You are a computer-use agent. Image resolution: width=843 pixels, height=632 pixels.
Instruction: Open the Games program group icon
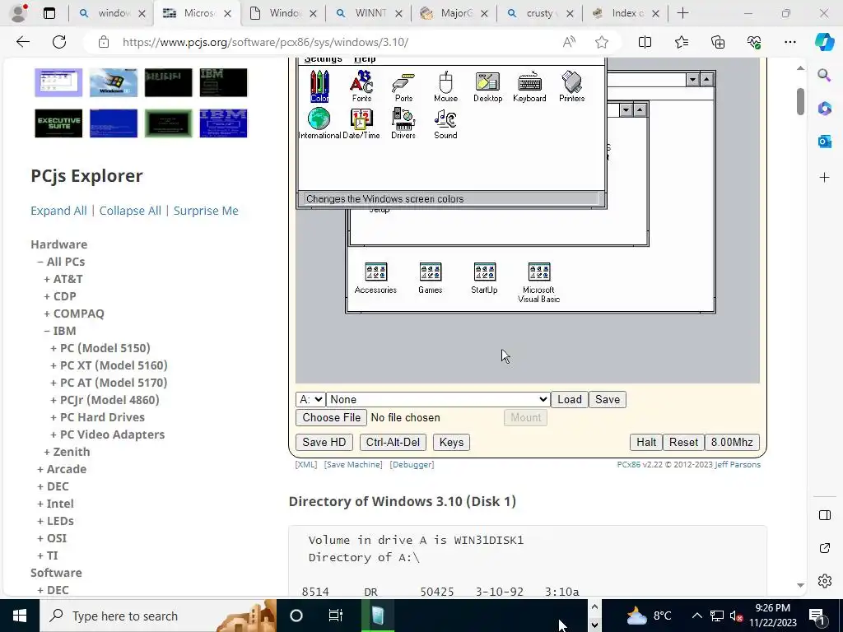(x=430, y=278)
